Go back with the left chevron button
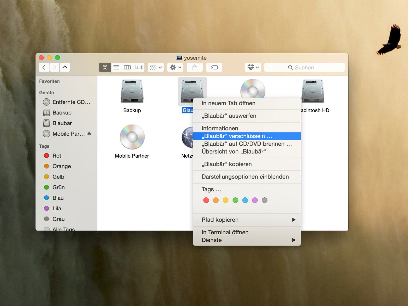The height and width of the screenshot is (306, 408). pyautogui.click(x=44, y=67)
